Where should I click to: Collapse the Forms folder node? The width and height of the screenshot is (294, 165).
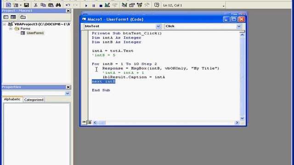tap(11, 28)
